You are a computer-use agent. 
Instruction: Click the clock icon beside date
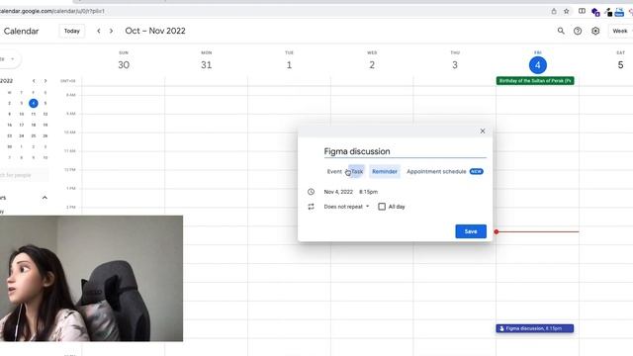(x=311, y=192)
